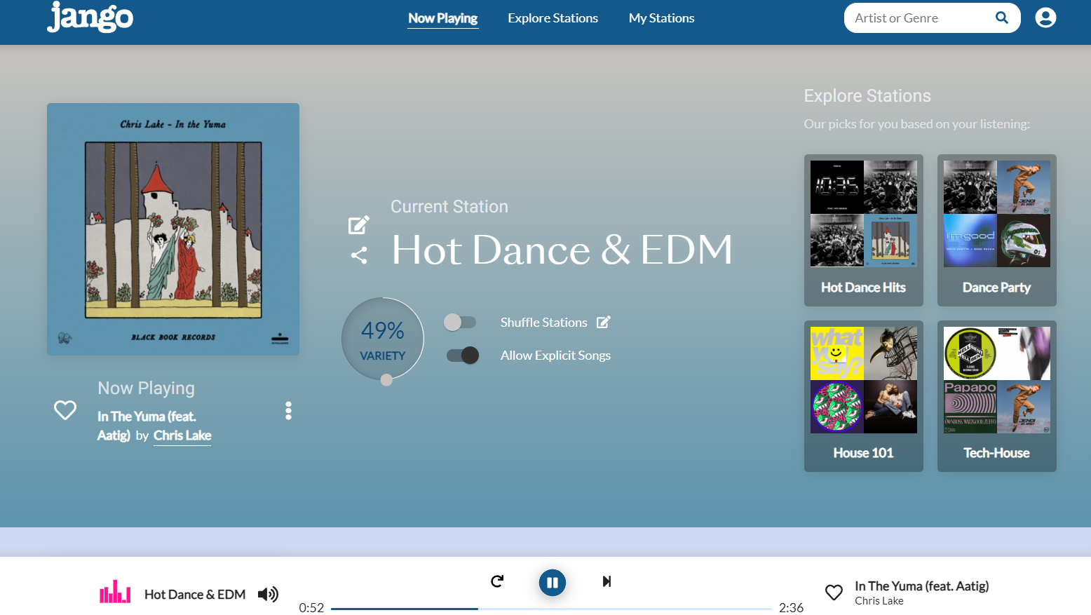Viewport: 1091px width, 615px height.
Task: Click the share station icon
Action: tap(359, 255)
